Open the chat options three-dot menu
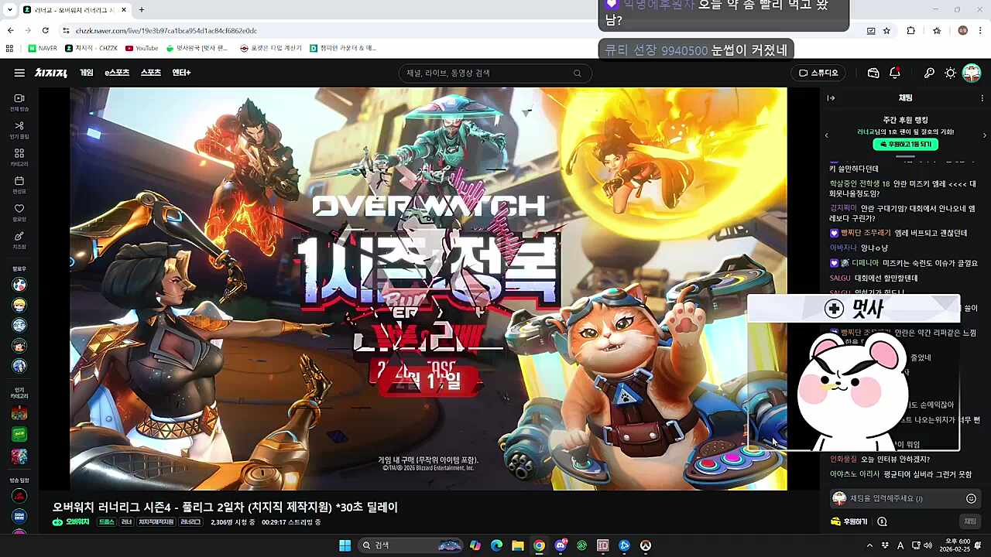 pos(982,98)
